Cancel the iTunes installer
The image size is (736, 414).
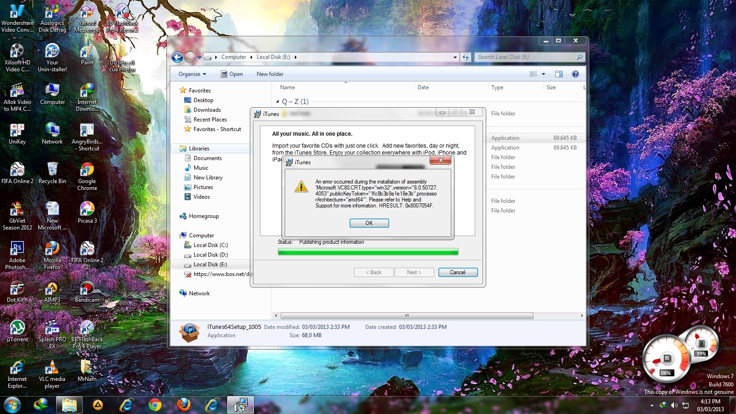tap(458, 272)
